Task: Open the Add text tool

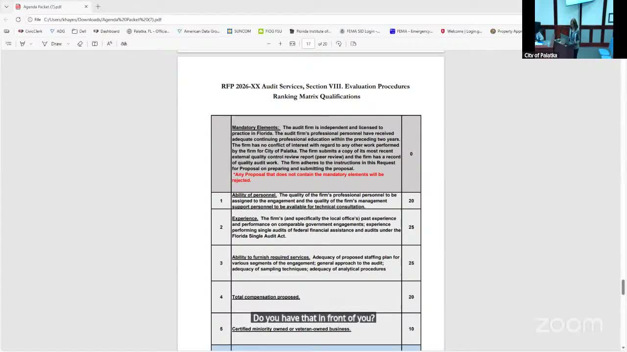Action: coord(94,44)
